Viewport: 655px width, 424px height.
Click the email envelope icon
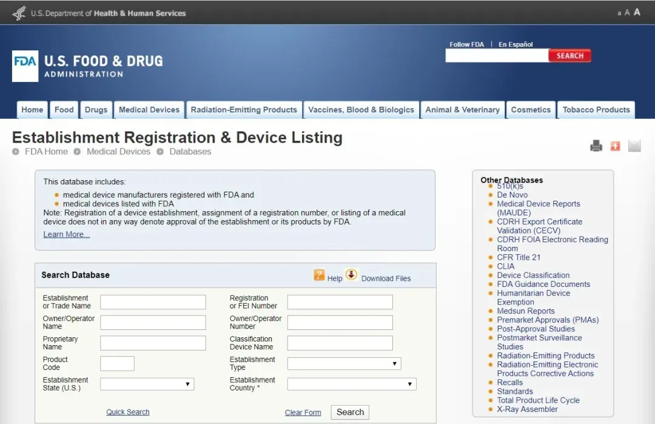coord(634,146)
